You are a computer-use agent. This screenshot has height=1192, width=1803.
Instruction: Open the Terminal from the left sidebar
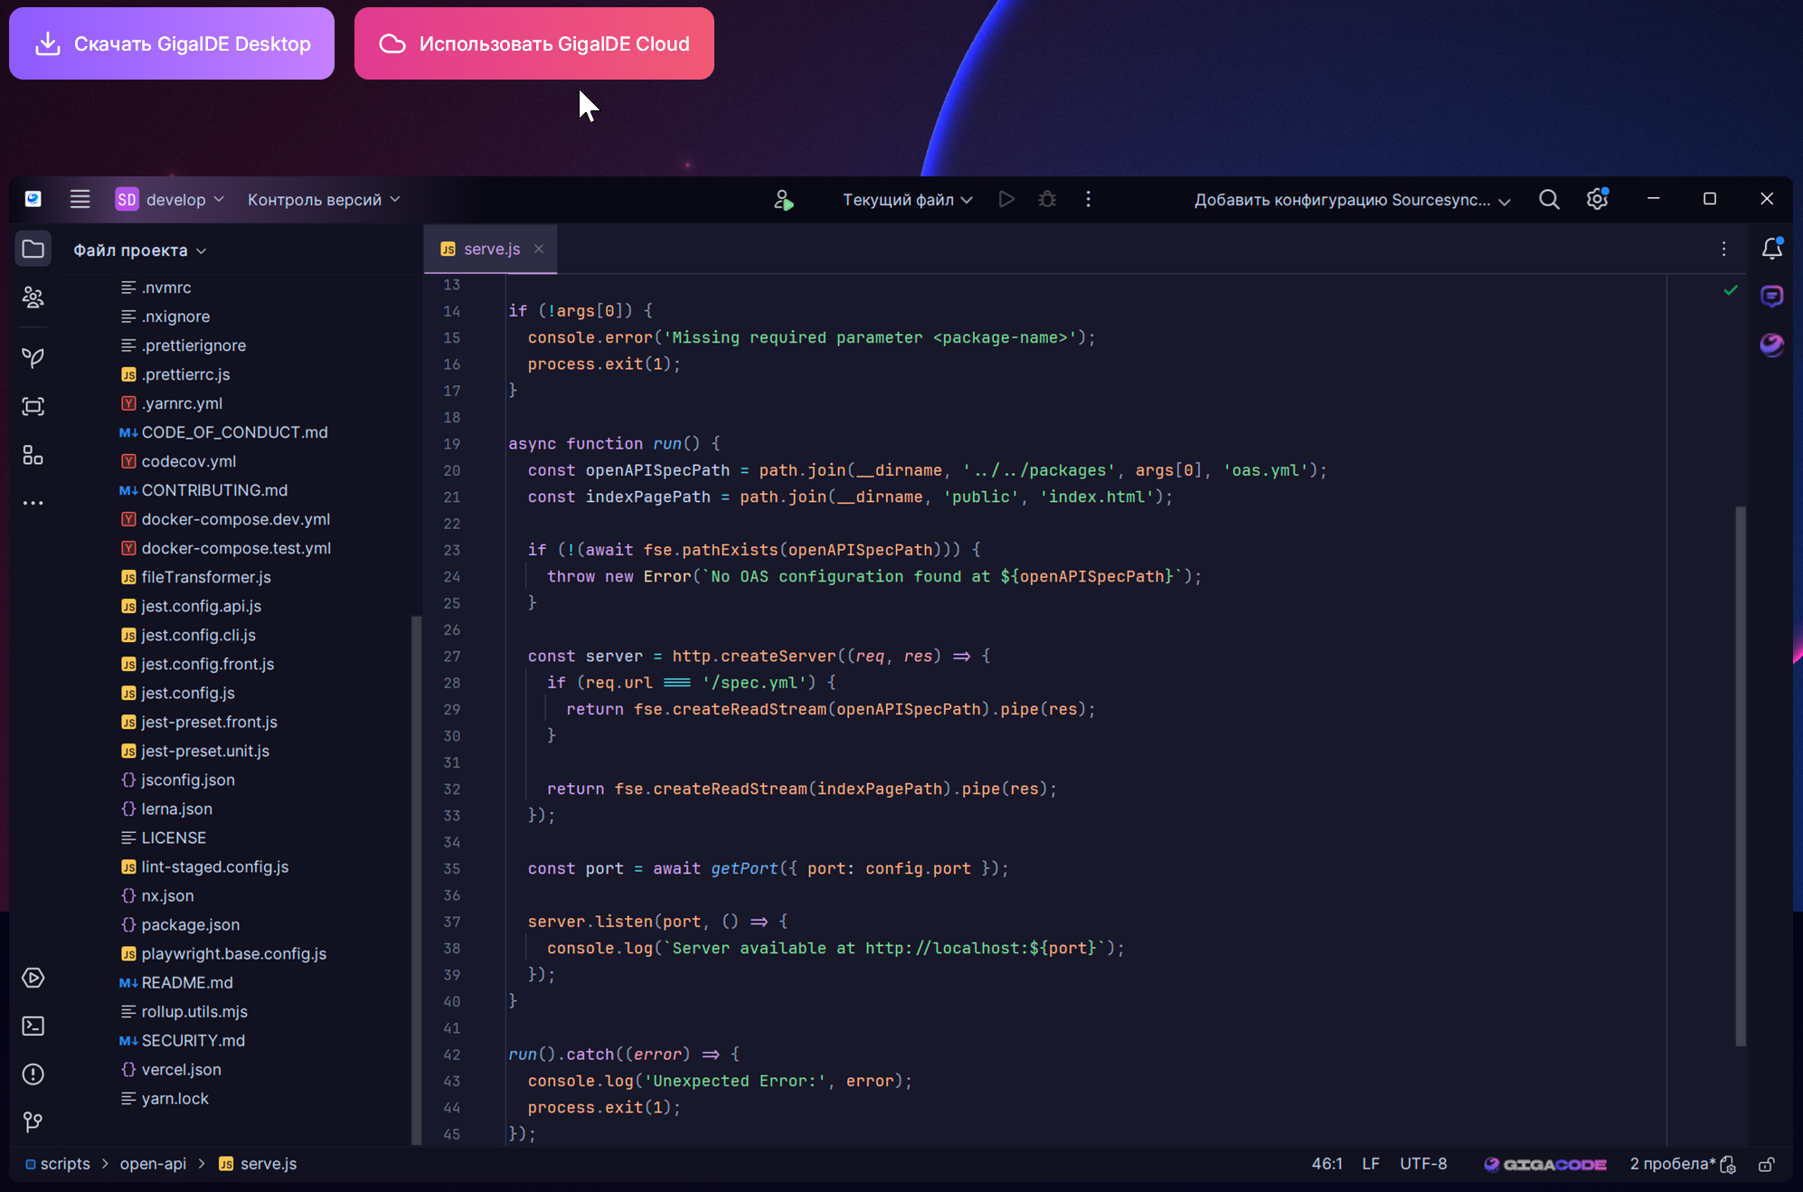click(x=33, y=1026)
